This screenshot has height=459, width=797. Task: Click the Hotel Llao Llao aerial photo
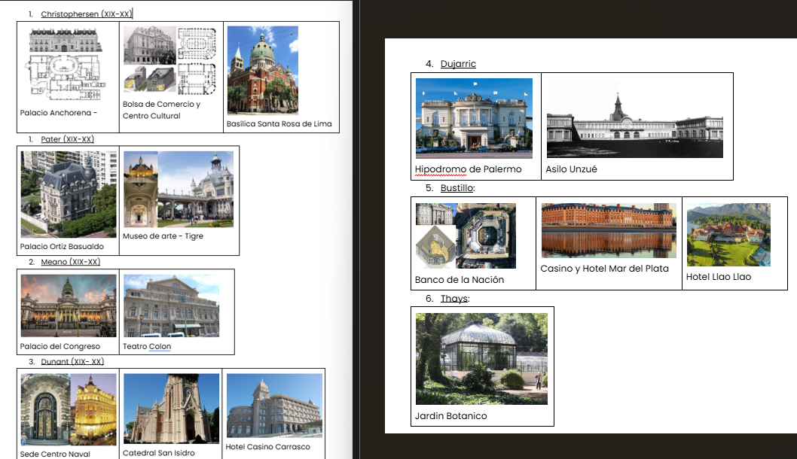(728, 234)
